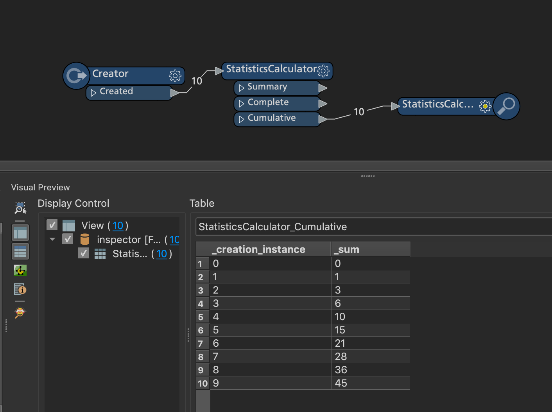Viewport: 552px width, 412px height.
Task: Click the Creator transformer round icon
Action: 76,75
